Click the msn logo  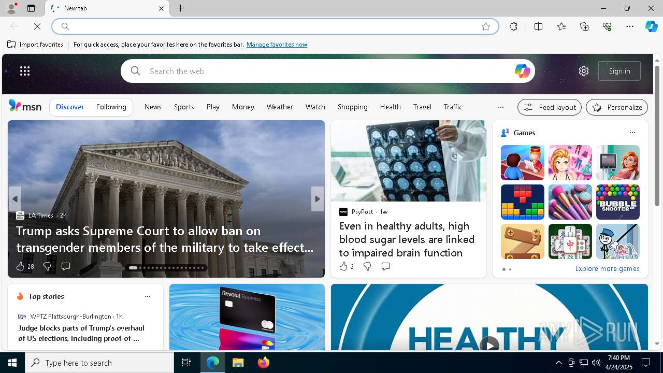[x=25, y=106]
